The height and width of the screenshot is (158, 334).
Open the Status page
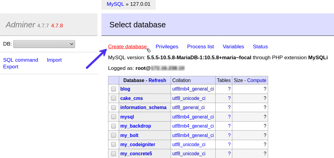(x=260, y=46)
